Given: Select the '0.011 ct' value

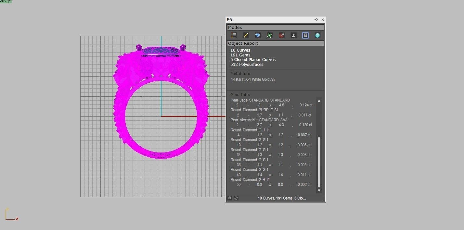Looking at the screenshot, I should click(304, 175).
